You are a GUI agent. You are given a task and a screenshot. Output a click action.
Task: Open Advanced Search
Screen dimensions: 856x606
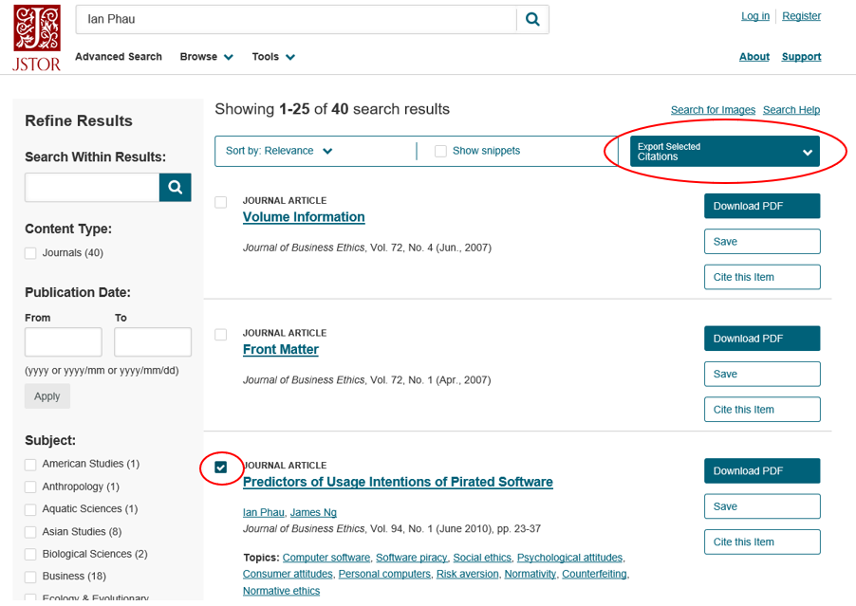[x=119, y=57]
